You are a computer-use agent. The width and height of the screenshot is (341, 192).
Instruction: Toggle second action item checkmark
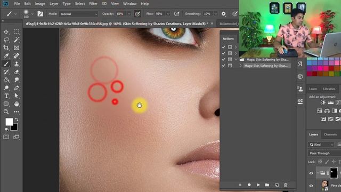pos(223,53)
